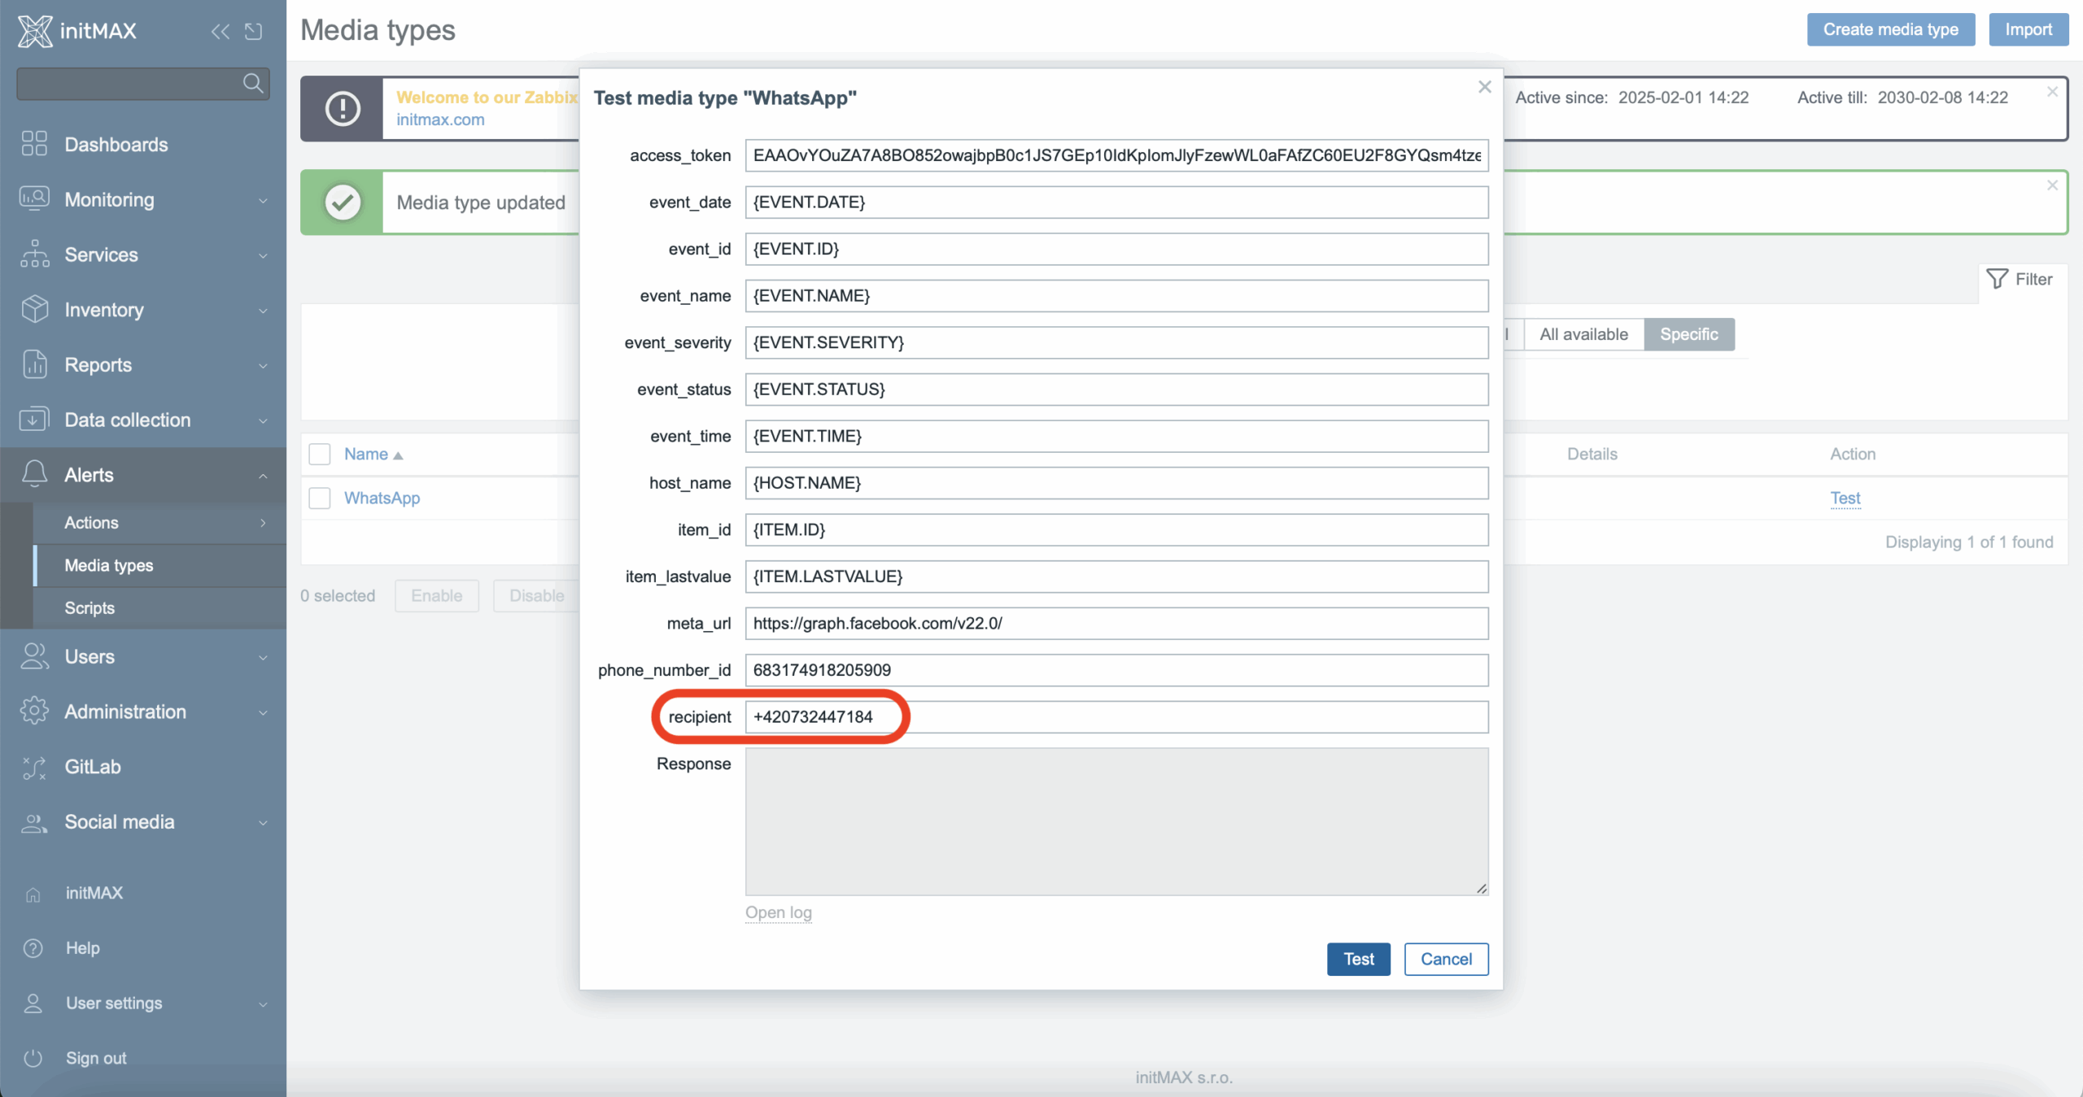Expand the Actions submenu arrow
Viewport: 2083px width, 1097px height.
[x=263, y=523]
